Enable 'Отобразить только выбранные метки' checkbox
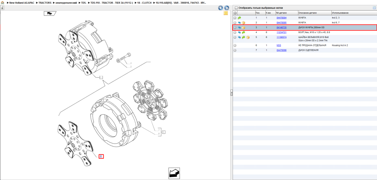 click(x=236, y=8)
